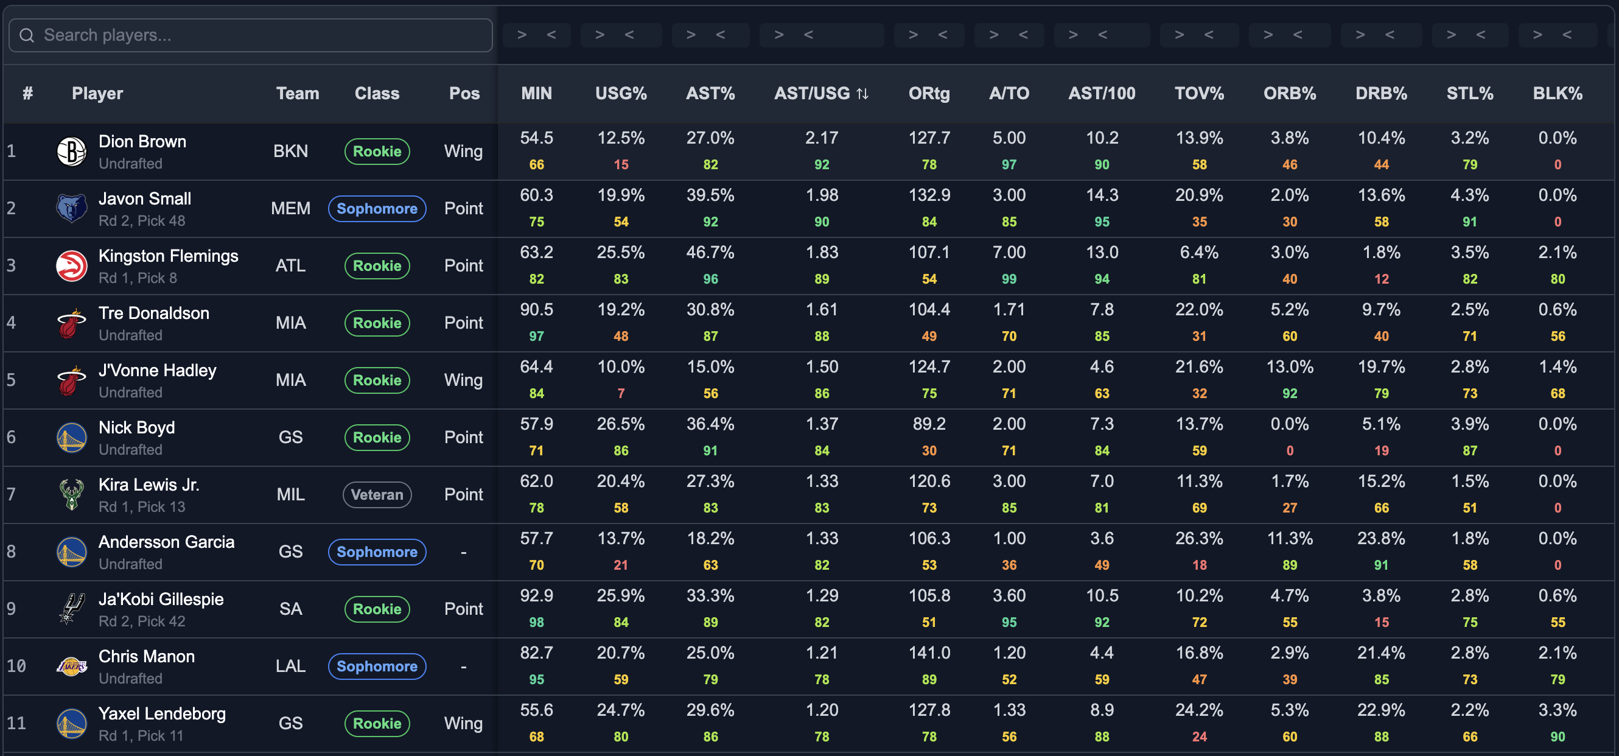Viewport: 1619px width, 756px height.
Task: Click the Bucks logo by Kira Lewis Jr.
Action: (72, 495)
